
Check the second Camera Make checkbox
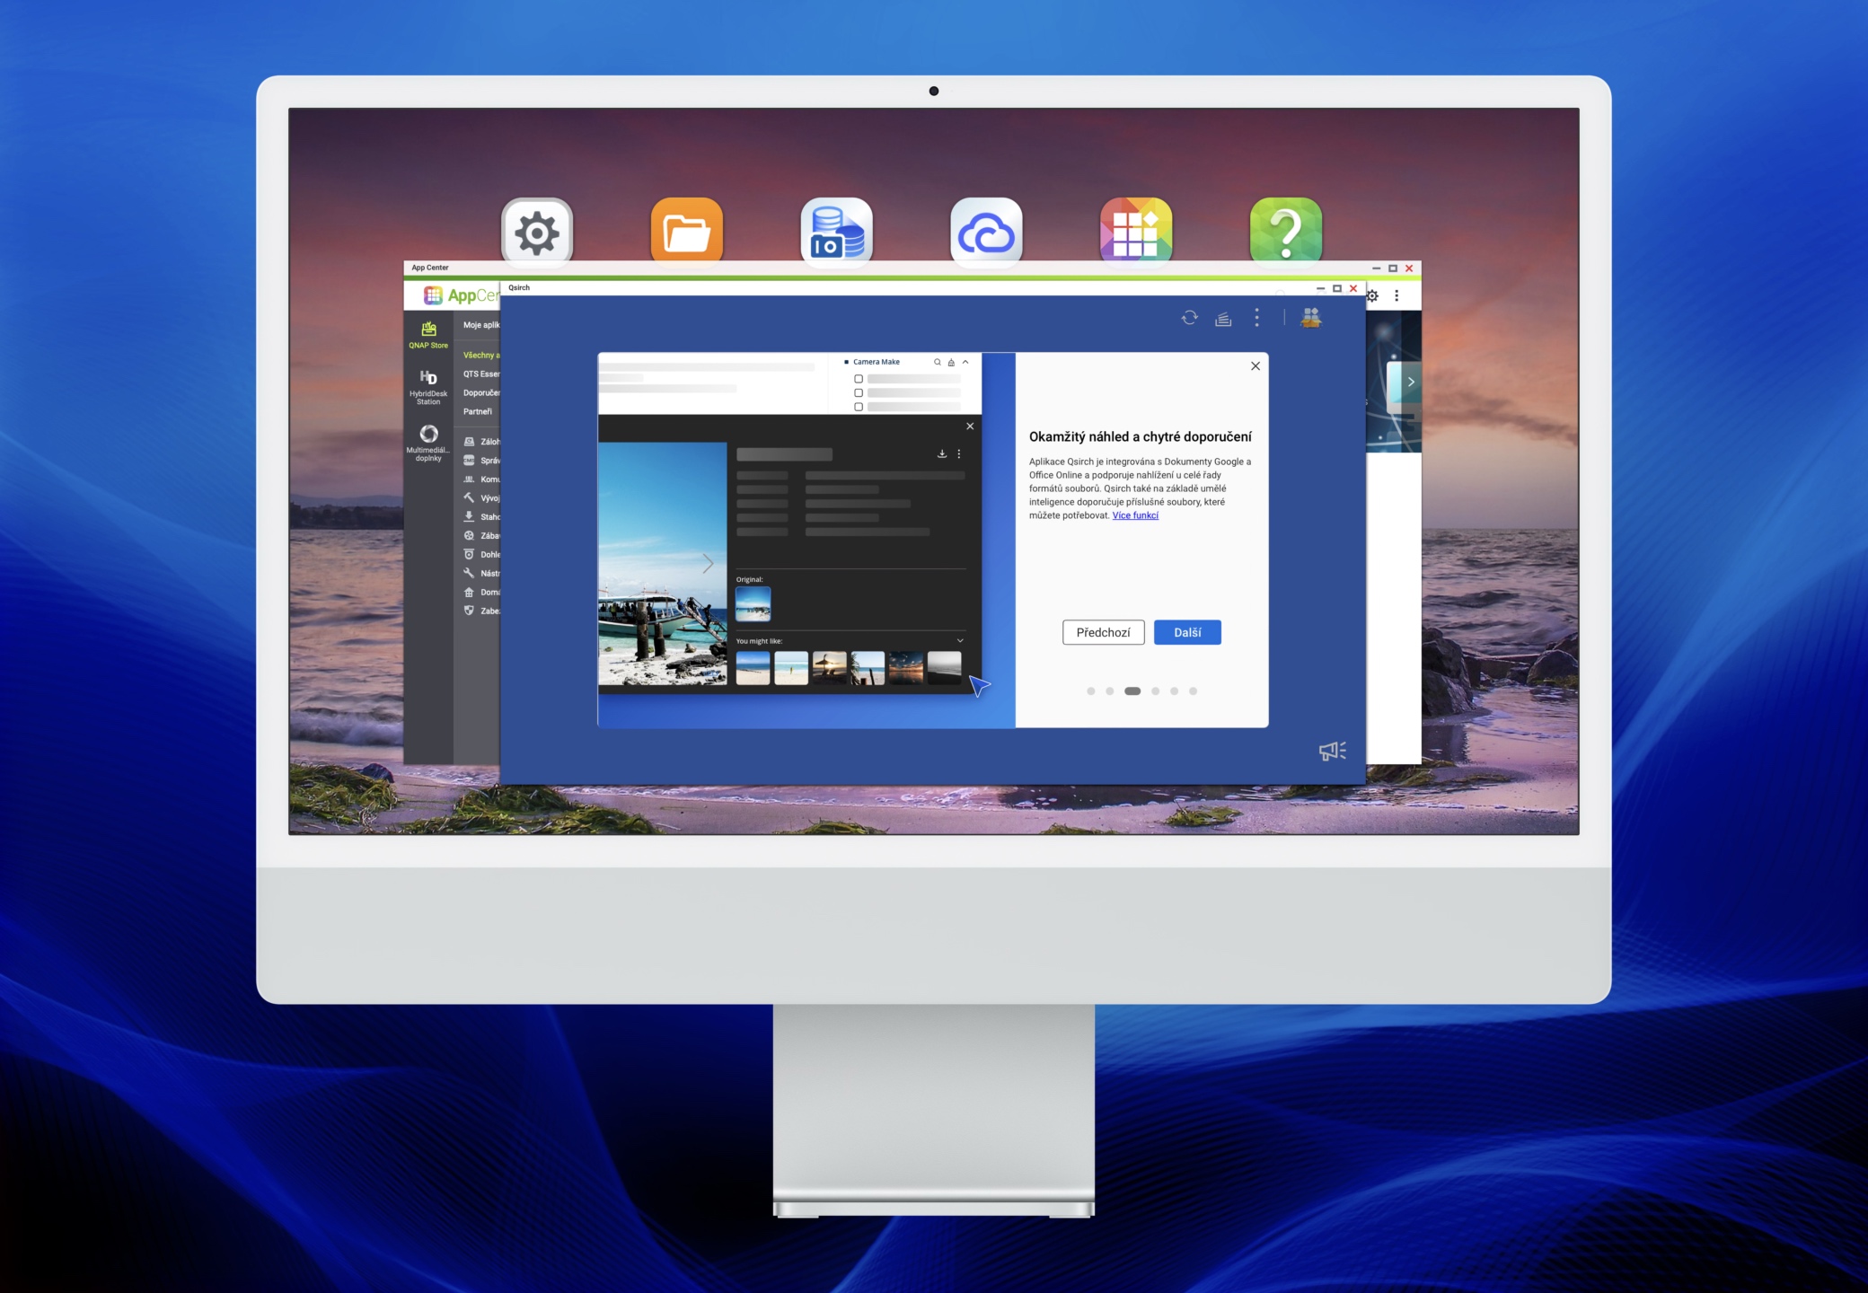[859, 393]
